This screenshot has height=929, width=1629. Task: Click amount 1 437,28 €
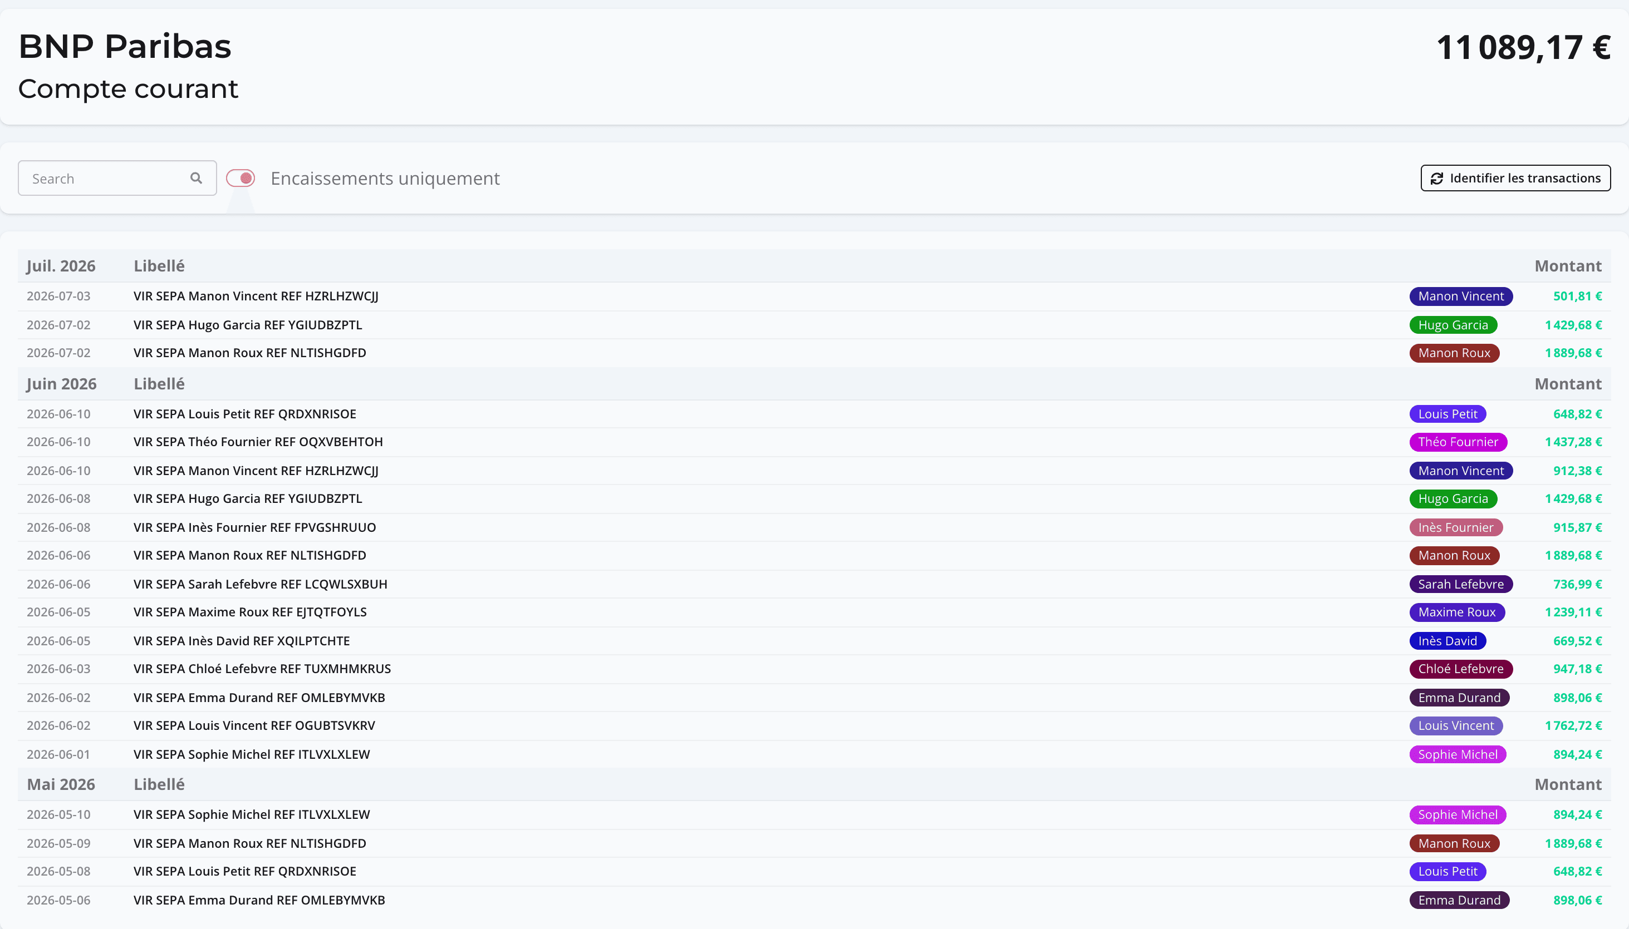1573,442
